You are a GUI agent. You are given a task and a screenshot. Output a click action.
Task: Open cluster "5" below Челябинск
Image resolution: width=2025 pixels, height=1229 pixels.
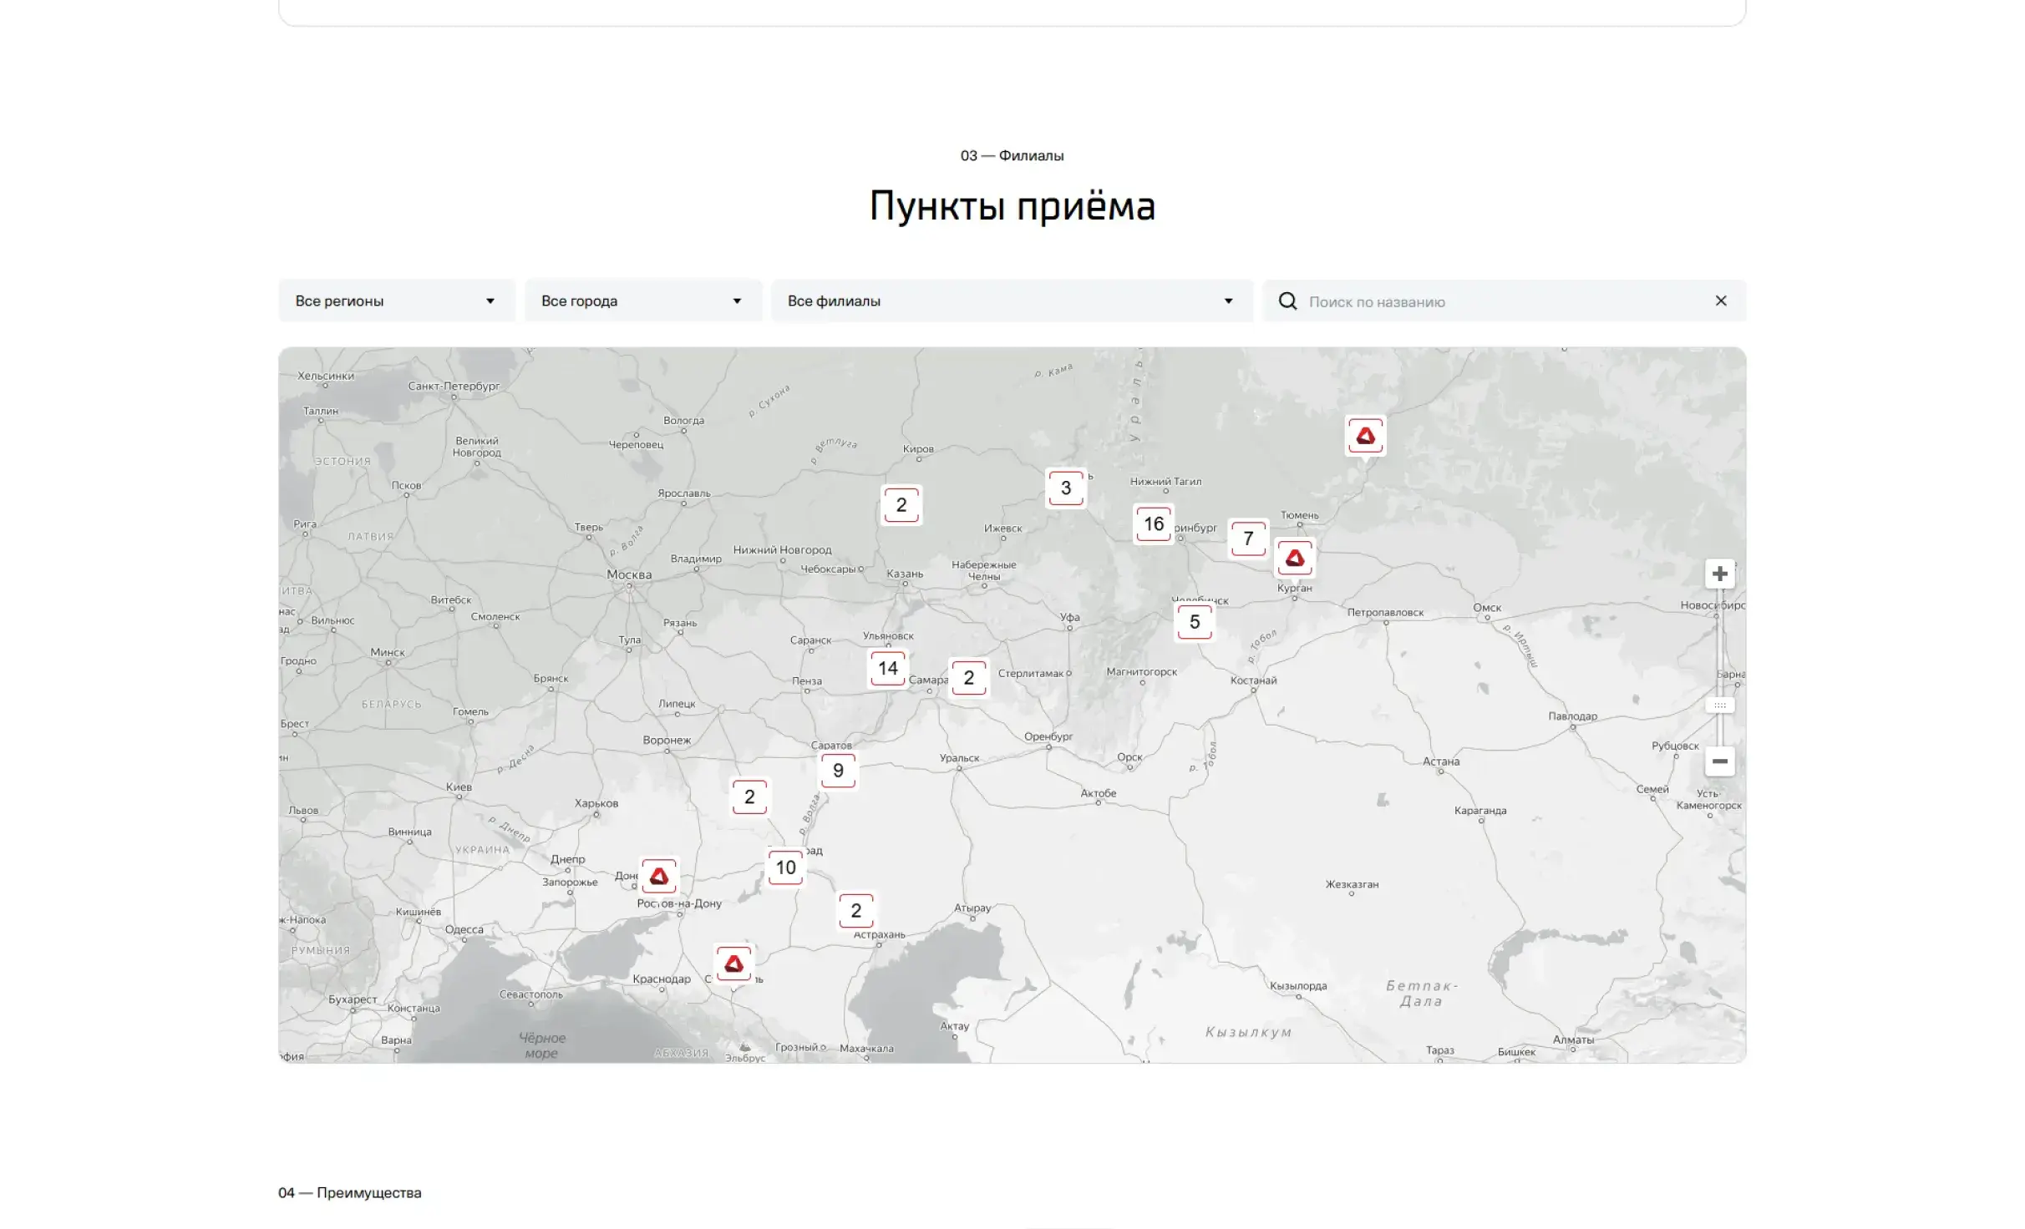(x=1195, y=620)
